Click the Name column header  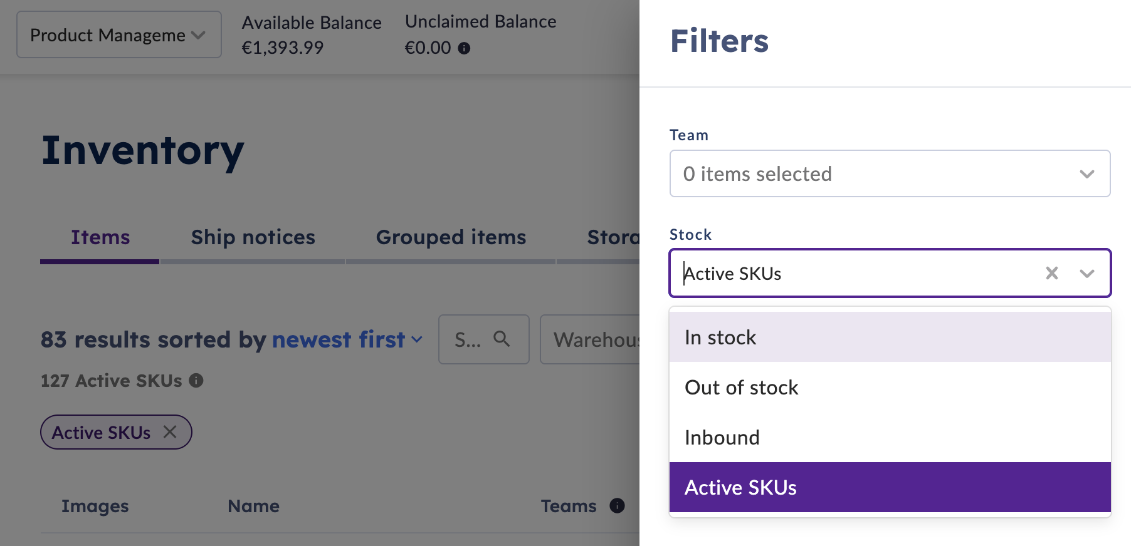tap(253, 506)
